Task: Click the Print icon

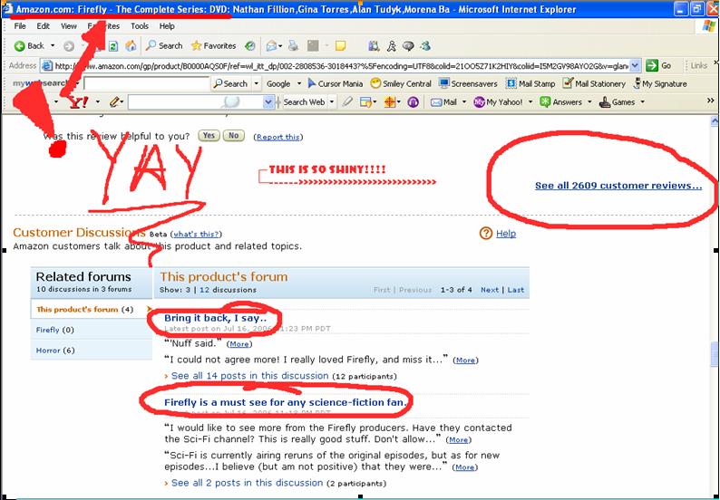Action: tap(294, 46)
